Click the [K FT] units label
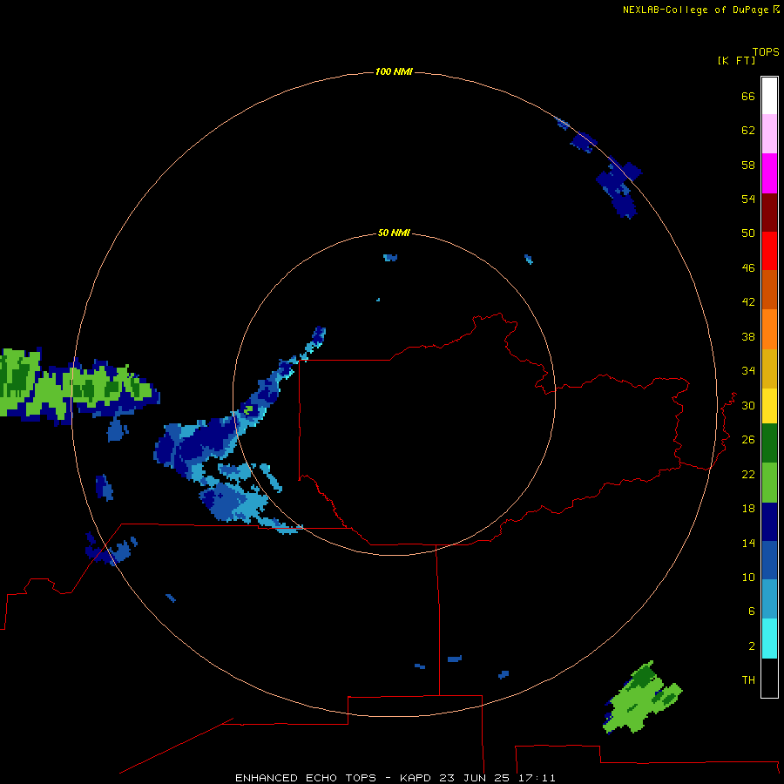Viewport: 784px width, 784px height. pos(736,61)
